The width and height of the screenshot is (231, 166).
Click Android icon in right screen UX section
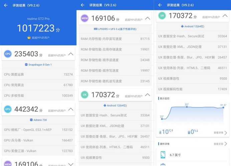coord(182,26)
